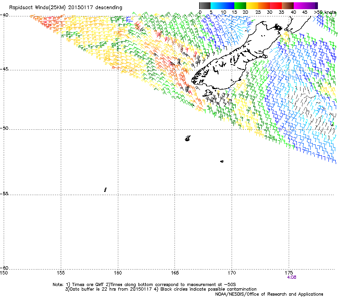Click the '165' longitude label
This screenshot has width=338, height=297.
[175, 273]
